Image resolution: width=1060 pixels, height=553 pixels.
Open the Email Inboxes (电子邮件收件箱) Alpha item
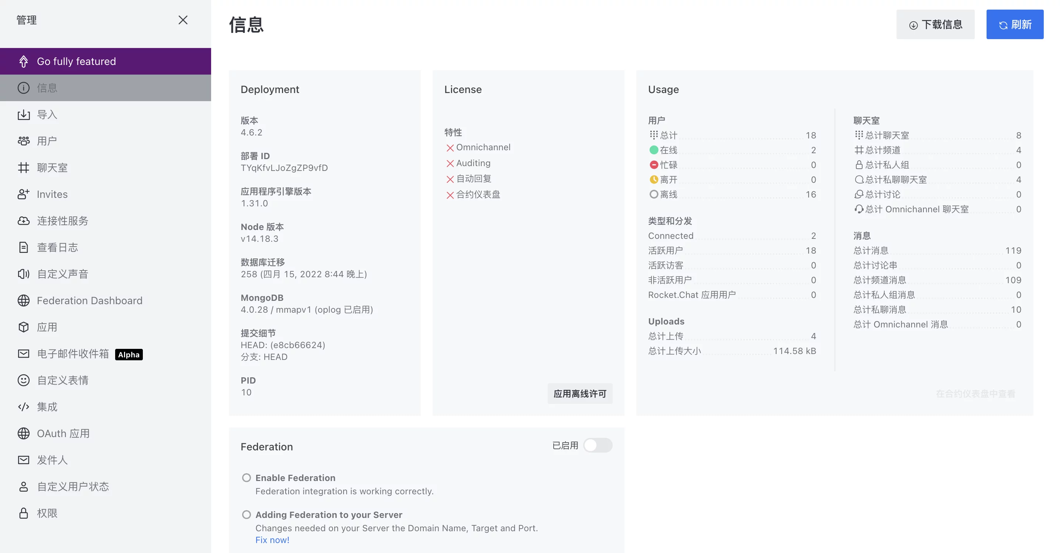pos(73,354)
